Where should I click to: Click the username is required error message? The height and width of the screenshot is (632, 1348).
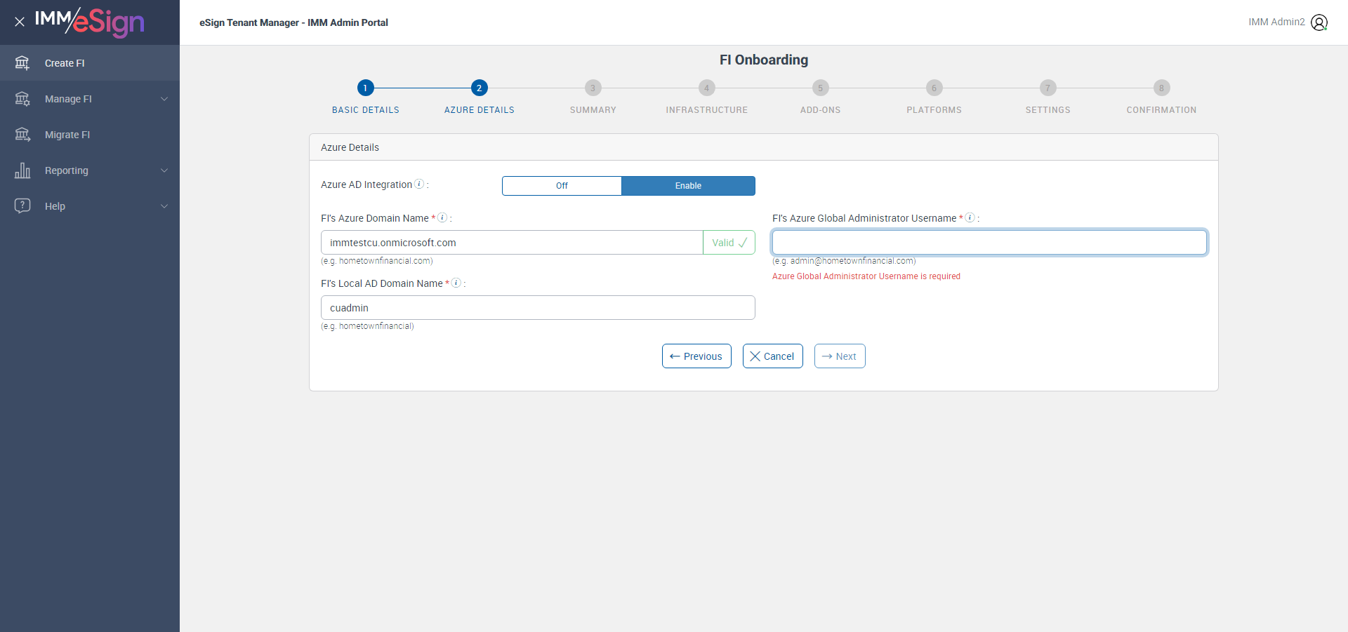[x=866, y=276]
